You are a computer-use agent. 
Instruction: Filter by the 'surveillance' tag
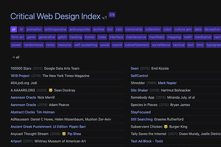[x=161, y=45]
